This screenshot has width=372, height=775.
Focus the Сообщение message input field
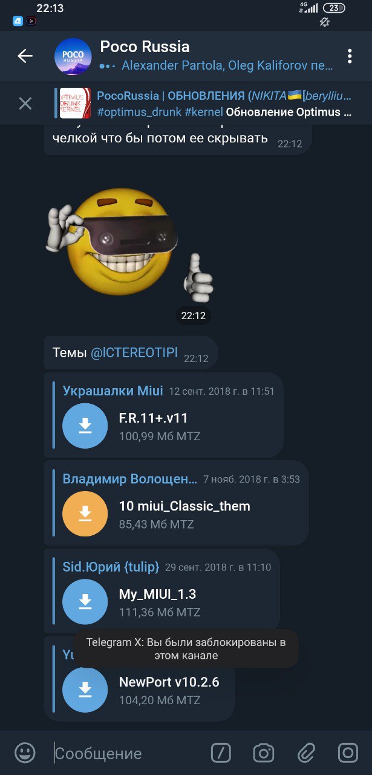127,753
